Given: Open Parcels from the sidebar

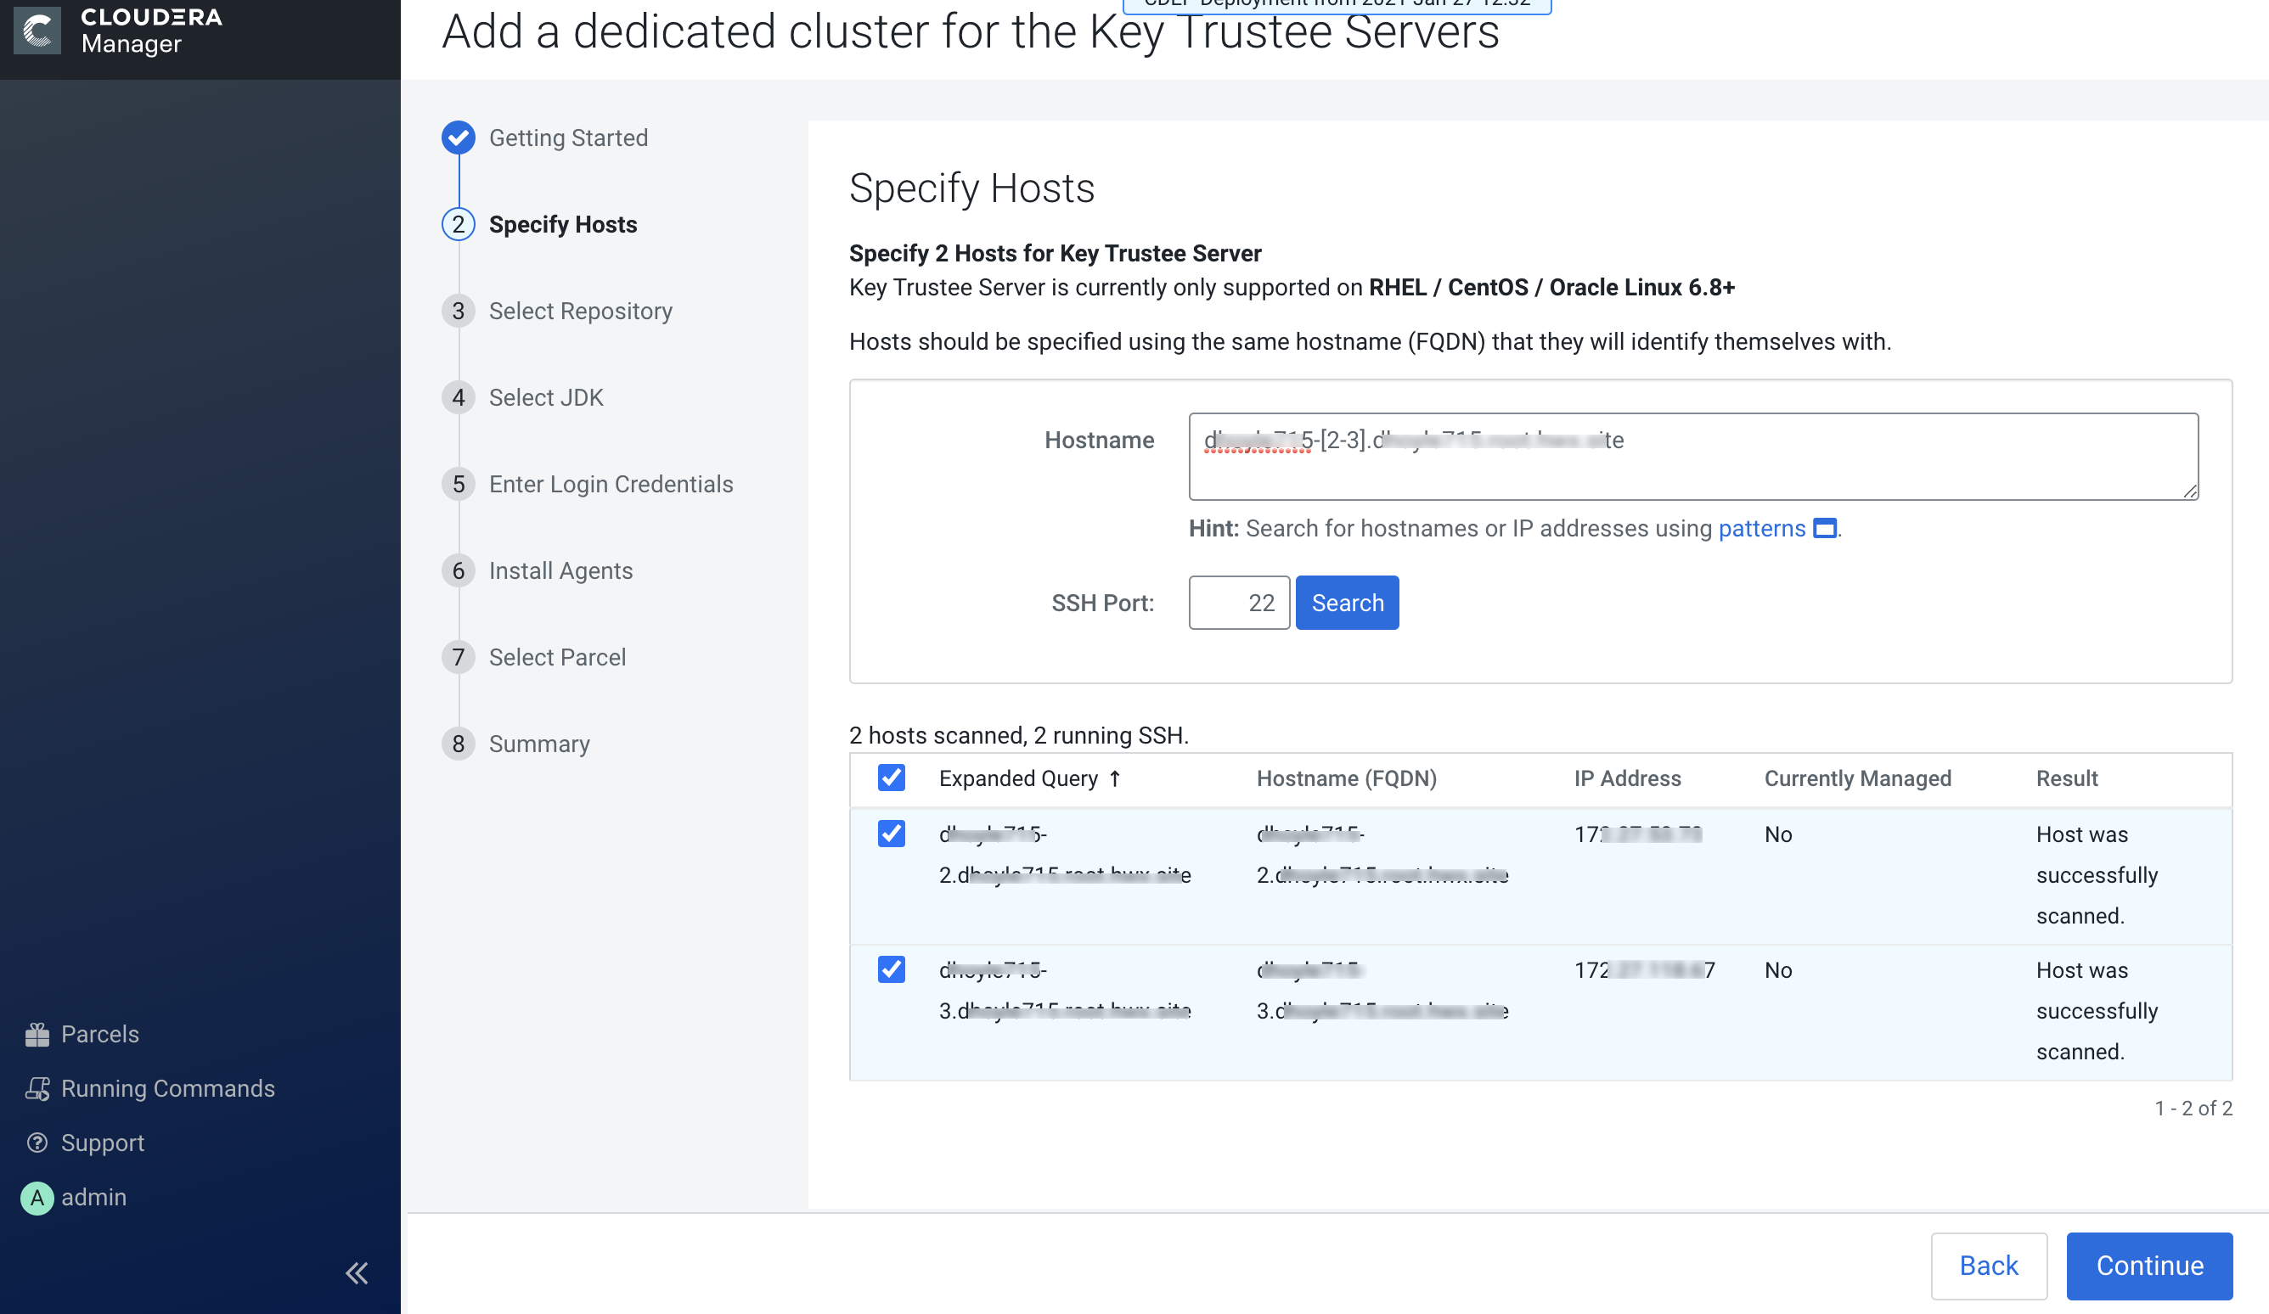Looking at the screenshot, I should pos(82,1034).
